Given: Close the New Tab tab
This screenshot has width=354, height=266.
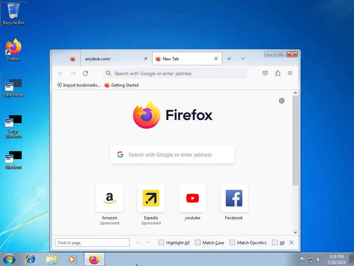Looking at the screenshot, I should (x=216, y=59).
